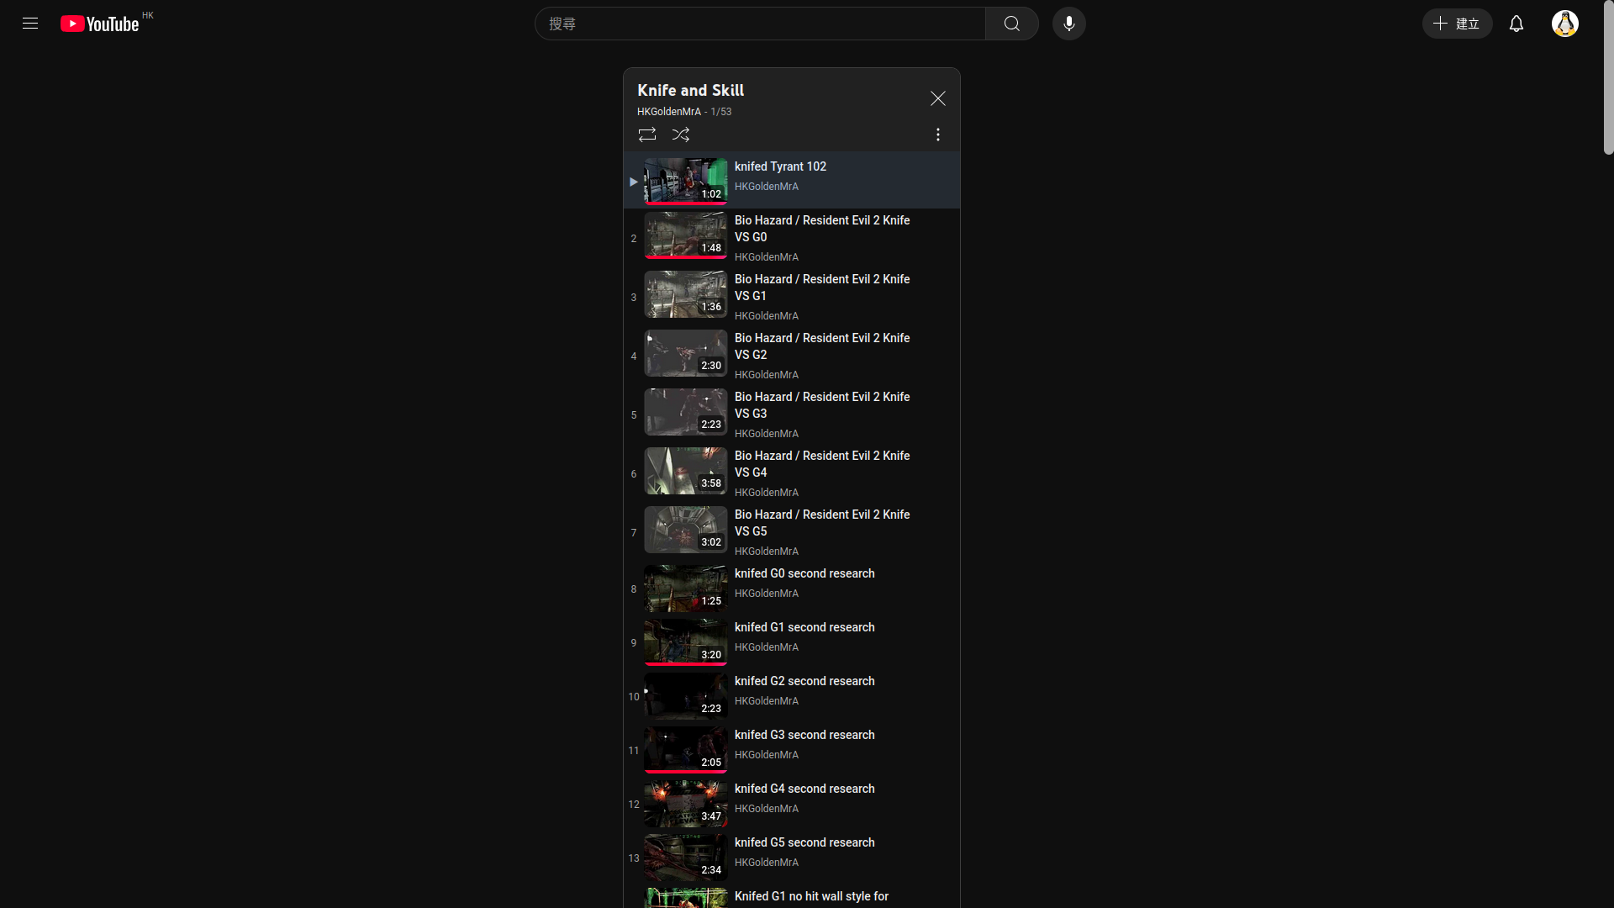Screen dimensions: 1614x908
Task: Open the Knife and Skill playlist title
Action: [x=691, y=90]
